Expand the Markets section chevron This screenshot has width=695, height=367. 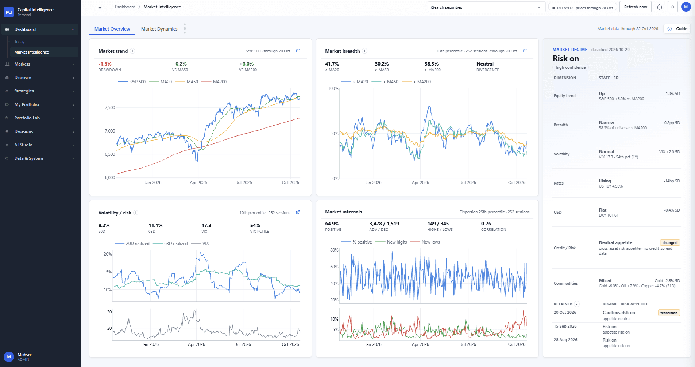pyautogui.click(x=74, y=64)
